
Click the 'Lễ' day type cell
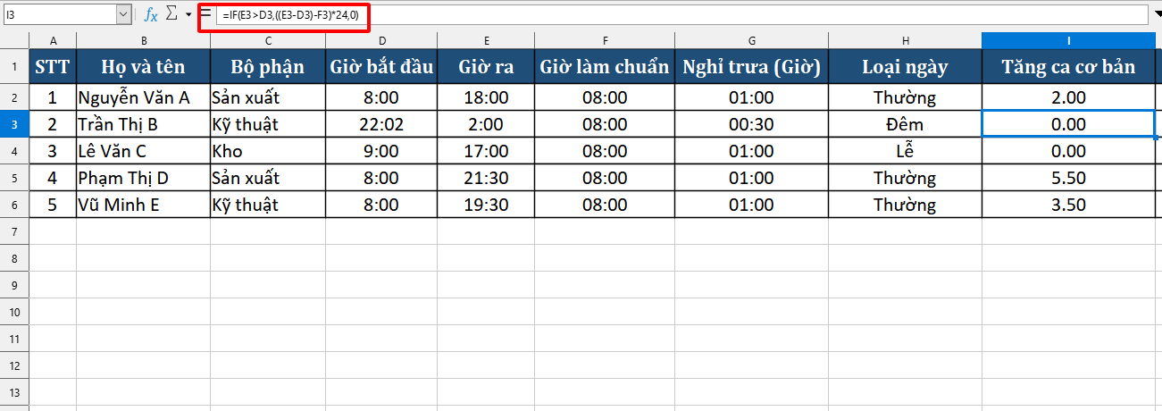click(x=905, y=151)
